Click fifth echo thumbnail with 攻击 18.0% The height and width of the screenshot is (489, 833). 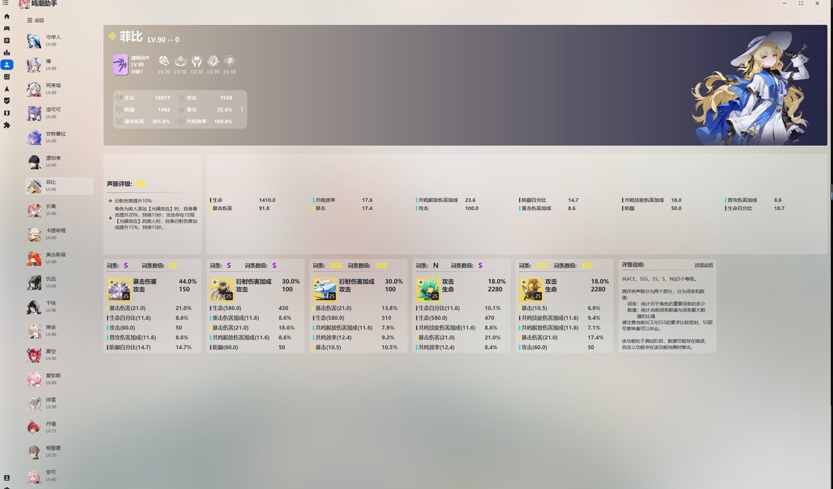pyautogui.click(x=530, y=289)
